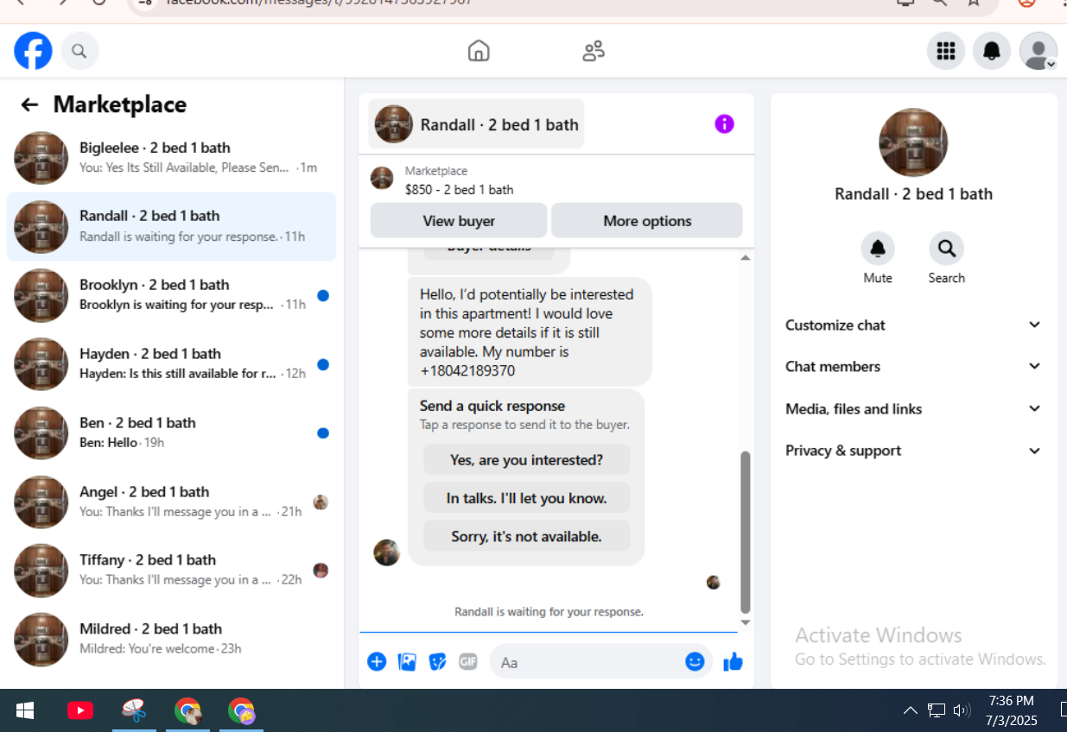Open the account profile avatar menu
This screenshot has width=1067, height=732.
click(x=1038, y=51)
